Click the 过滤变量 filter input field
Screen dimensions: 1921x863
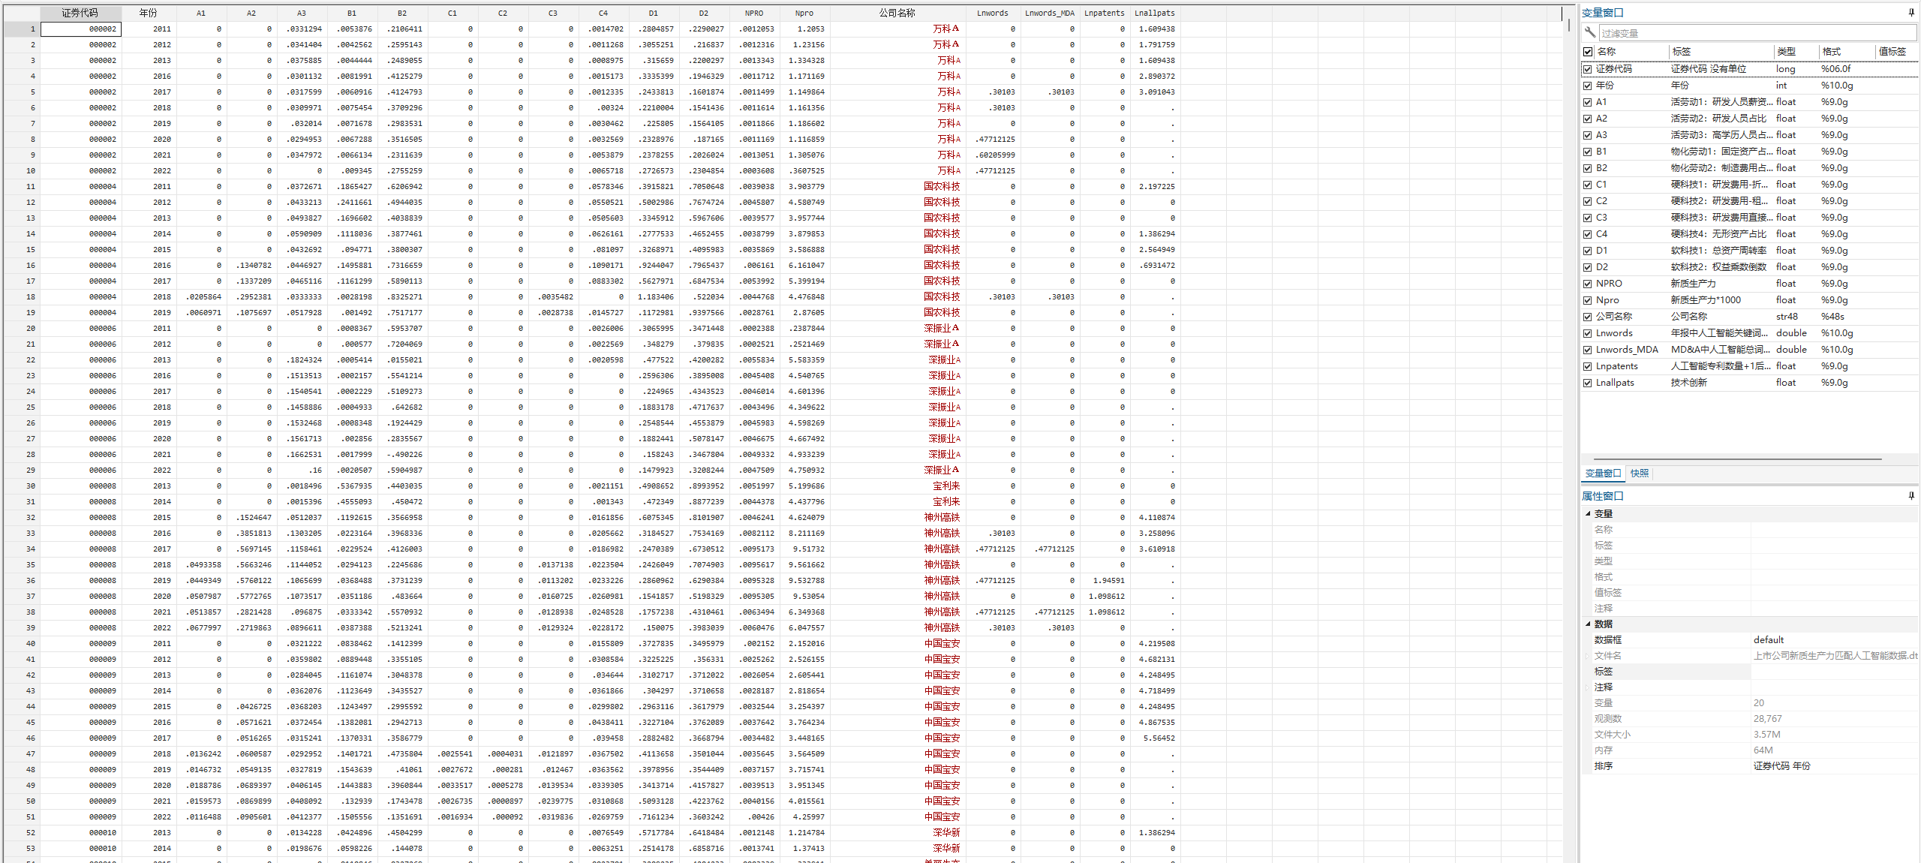click(1756, 33)
